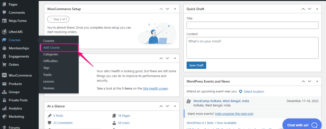Click the 39 Users link

[124, 123]
